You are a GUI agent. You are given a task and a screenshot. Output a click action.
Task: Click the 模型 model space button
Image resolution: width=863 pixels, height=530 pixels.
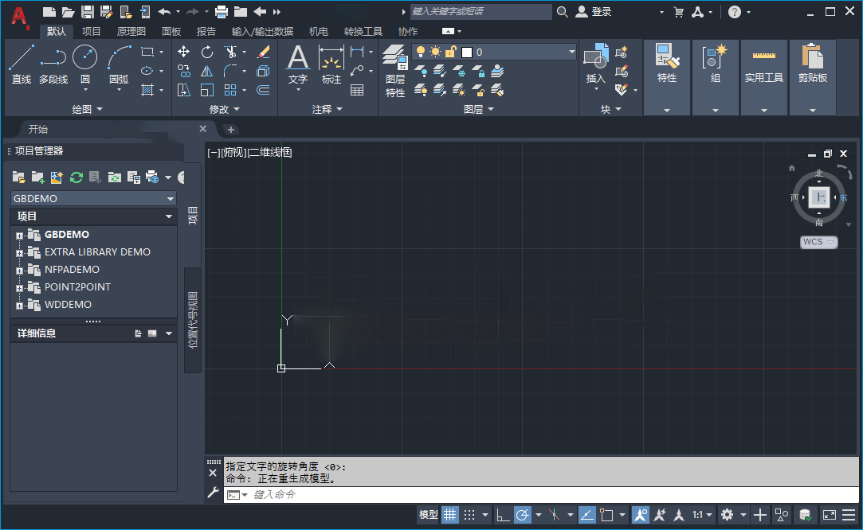tap(428, 515)
